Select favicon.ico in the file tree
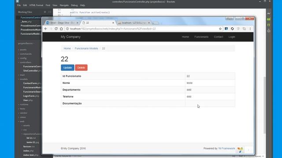This screenshot has width=282, height=158. tap(29, 147)
